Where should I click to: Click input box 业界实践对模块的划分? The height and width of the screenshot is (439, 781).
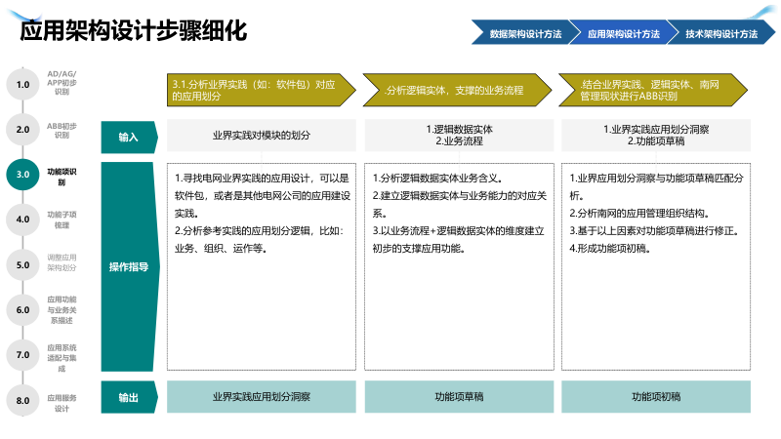pyautogui.click(x=262, y=135)
